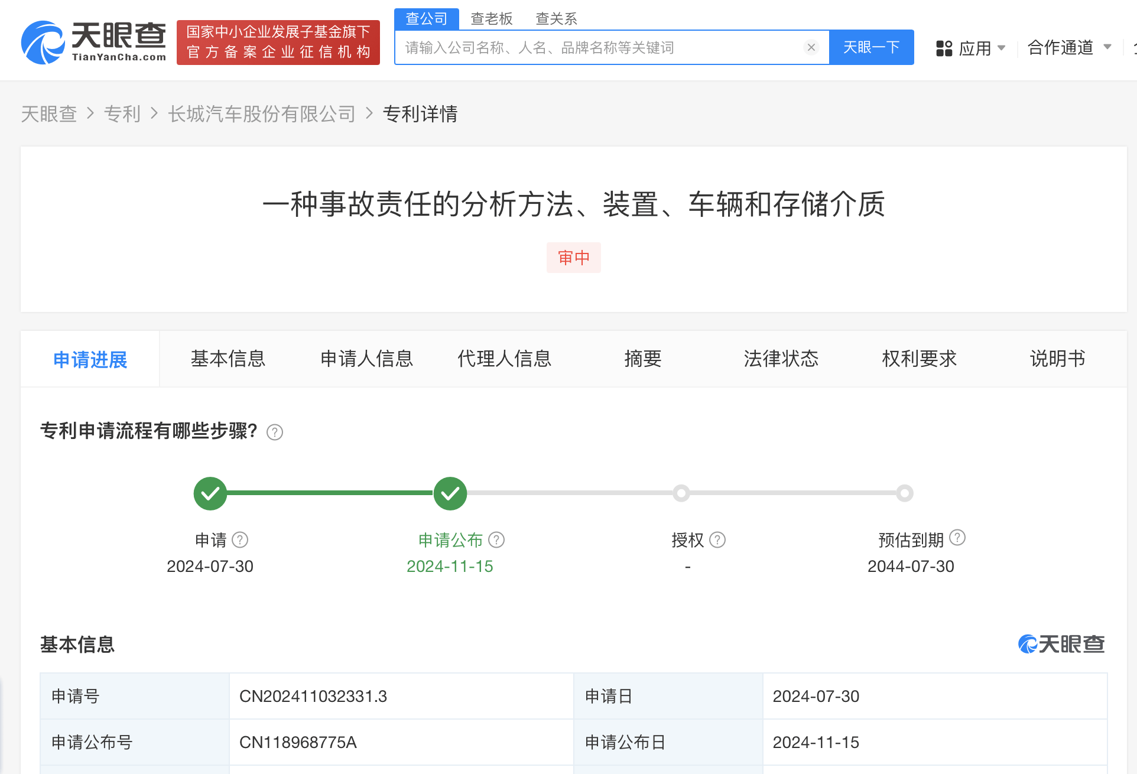This screenshot has width=1137, height=774.
Task: Click the 授权 step marker on the progress line
Action: coord(681,493)
